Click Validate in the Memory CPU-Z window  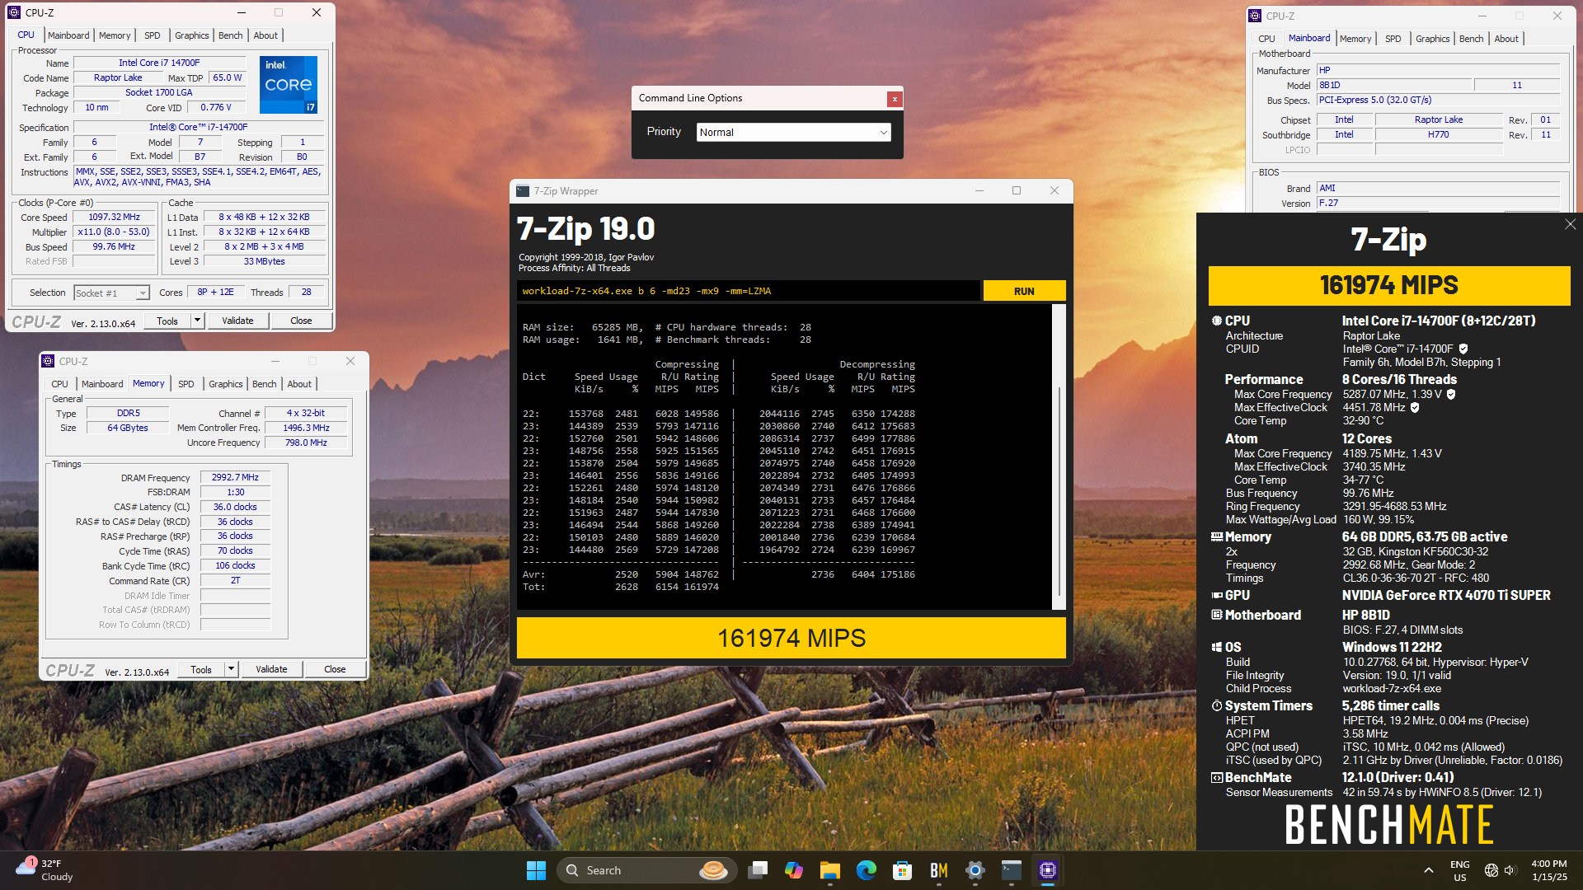coord(271,669)
